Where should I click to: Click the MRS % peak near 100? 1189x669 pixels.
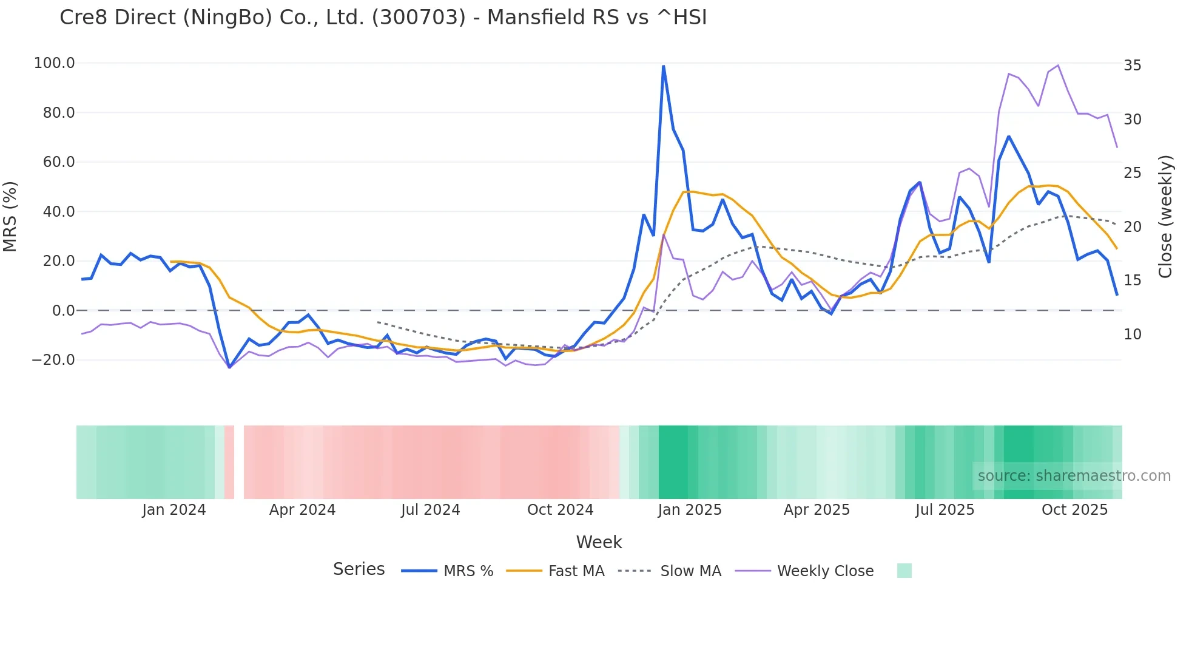pyautogui.click(x=664, y=66)
